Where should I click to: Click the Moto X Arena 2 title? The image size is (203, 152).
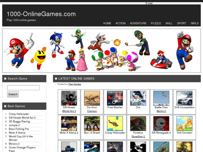(69, 132)
